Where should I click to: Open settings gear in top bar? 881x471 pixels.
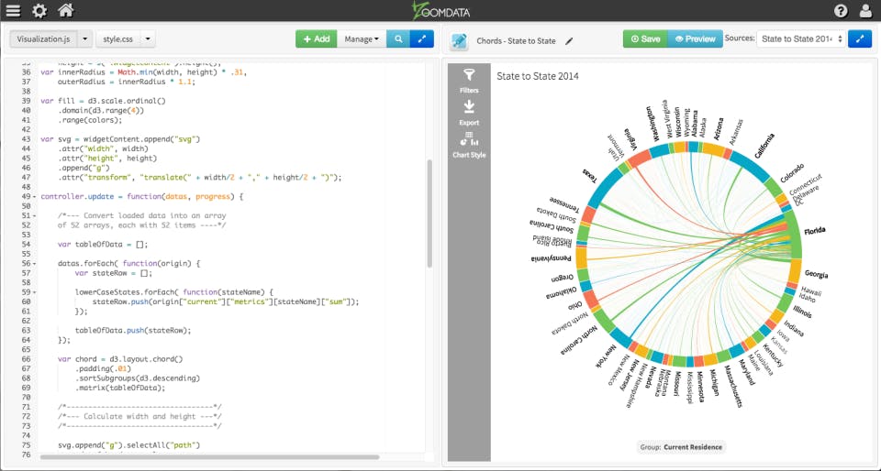tap(39, 11)
